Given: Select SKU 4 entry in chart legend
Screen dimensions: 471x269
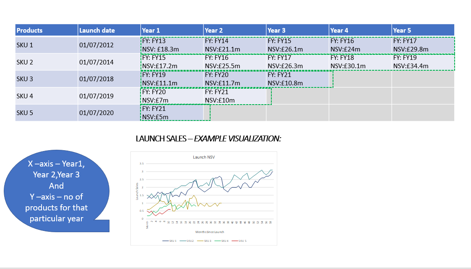Looking at the screenshot, I should (x=222, y=241).
